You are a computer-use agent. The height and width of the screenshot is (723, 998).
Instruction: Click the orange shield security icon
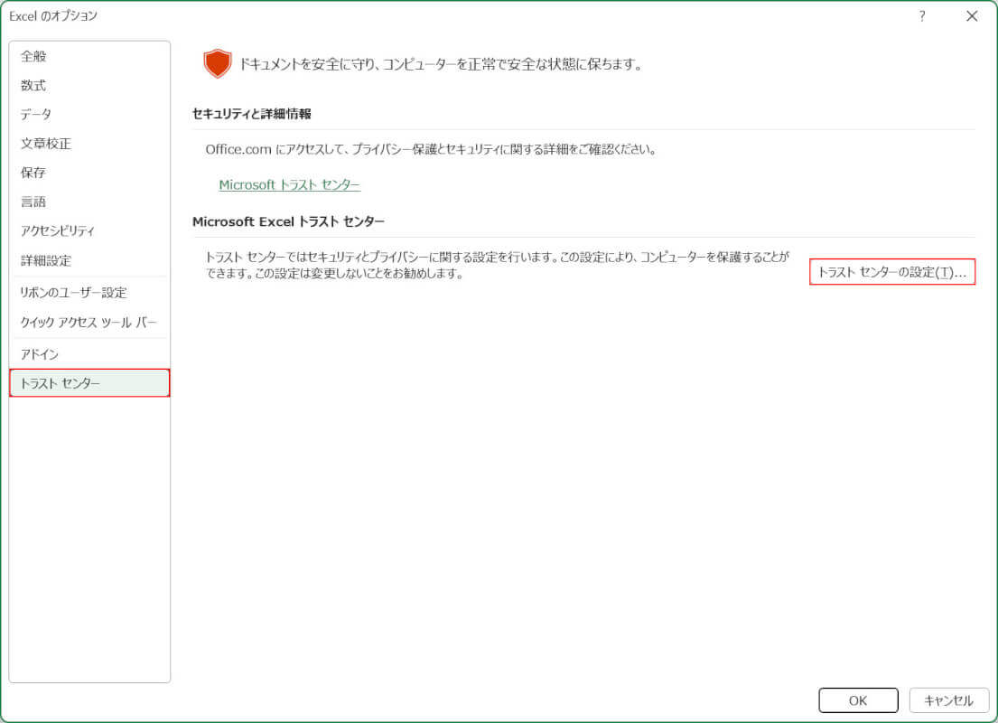coord(217,64)
